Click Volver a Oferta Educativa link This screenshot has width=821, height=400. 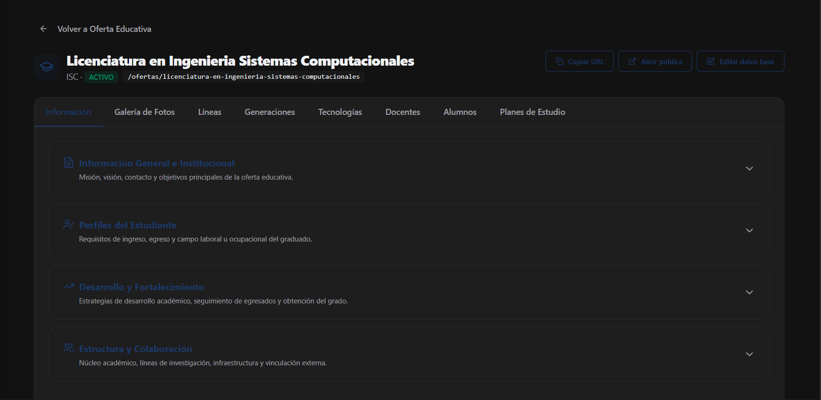[x=96, y=29]
